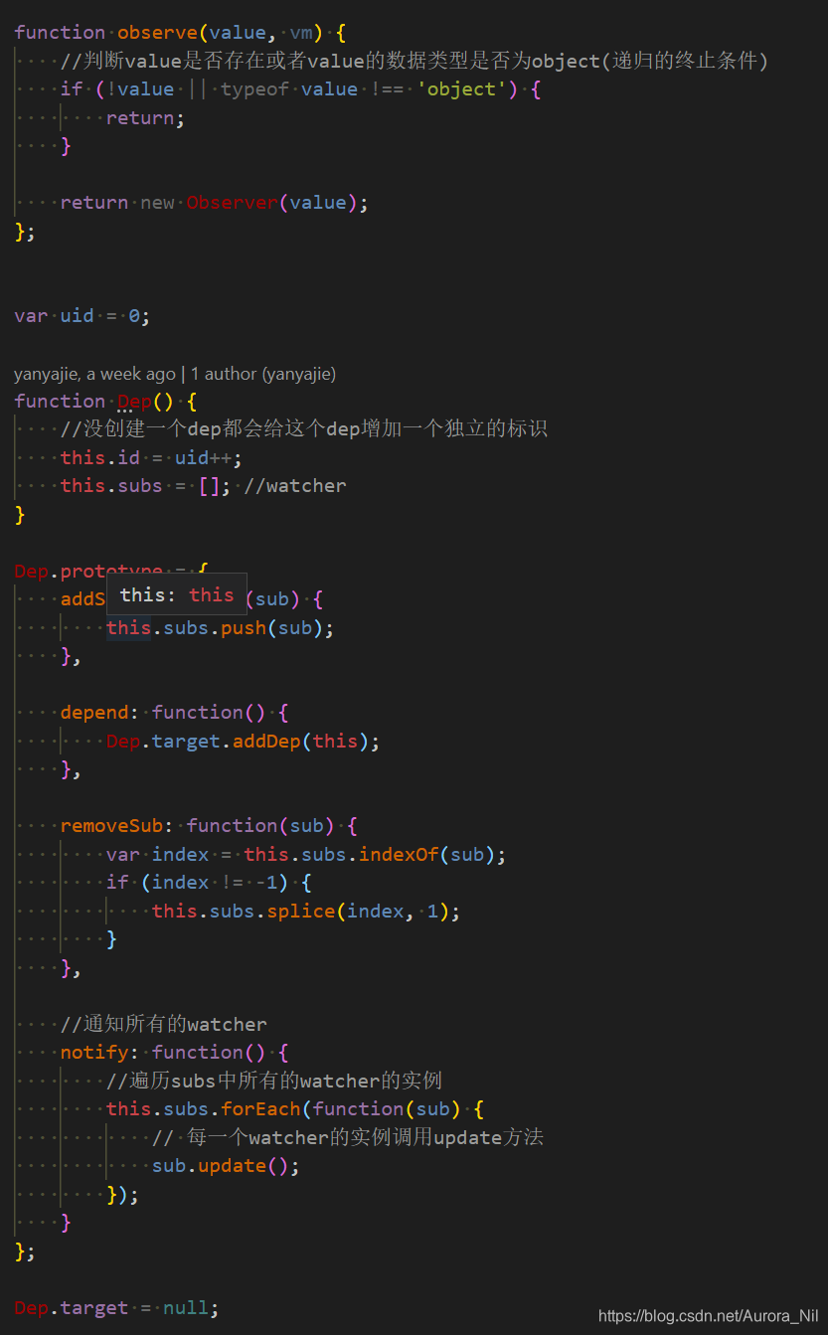Click 'target' in 'Dep.target.addDep(this)'

[186, 741]
